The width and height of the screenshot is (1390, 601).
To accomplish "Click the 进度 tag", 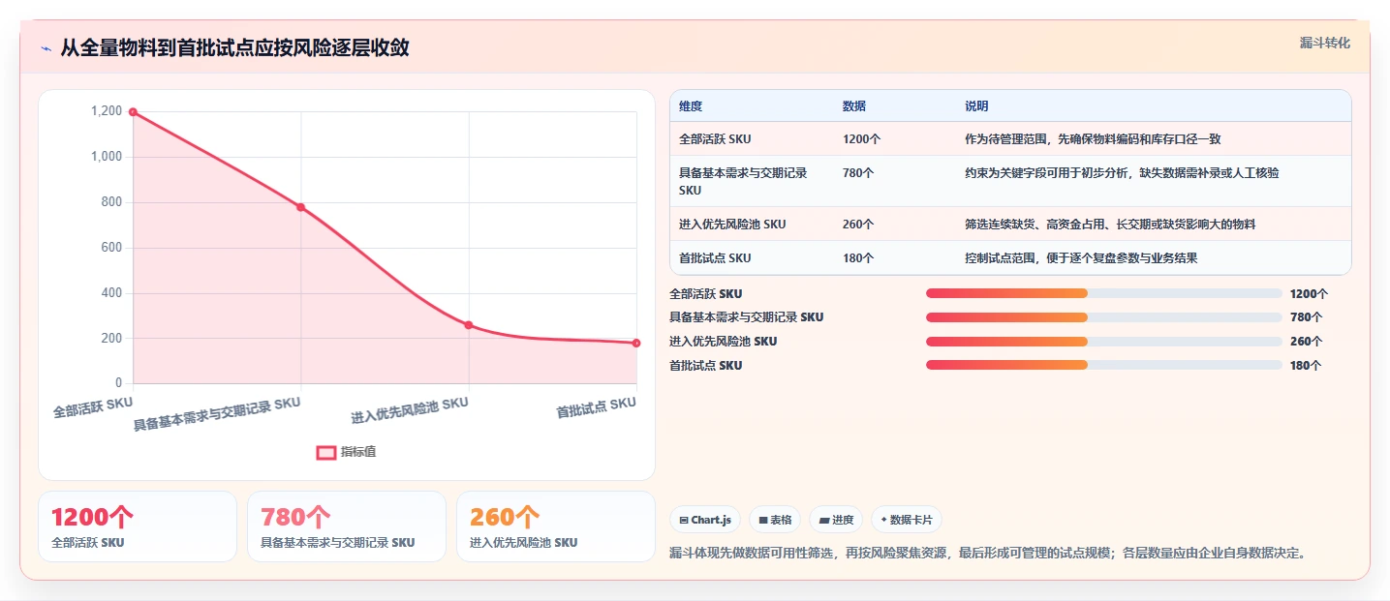I will (836, 520).
